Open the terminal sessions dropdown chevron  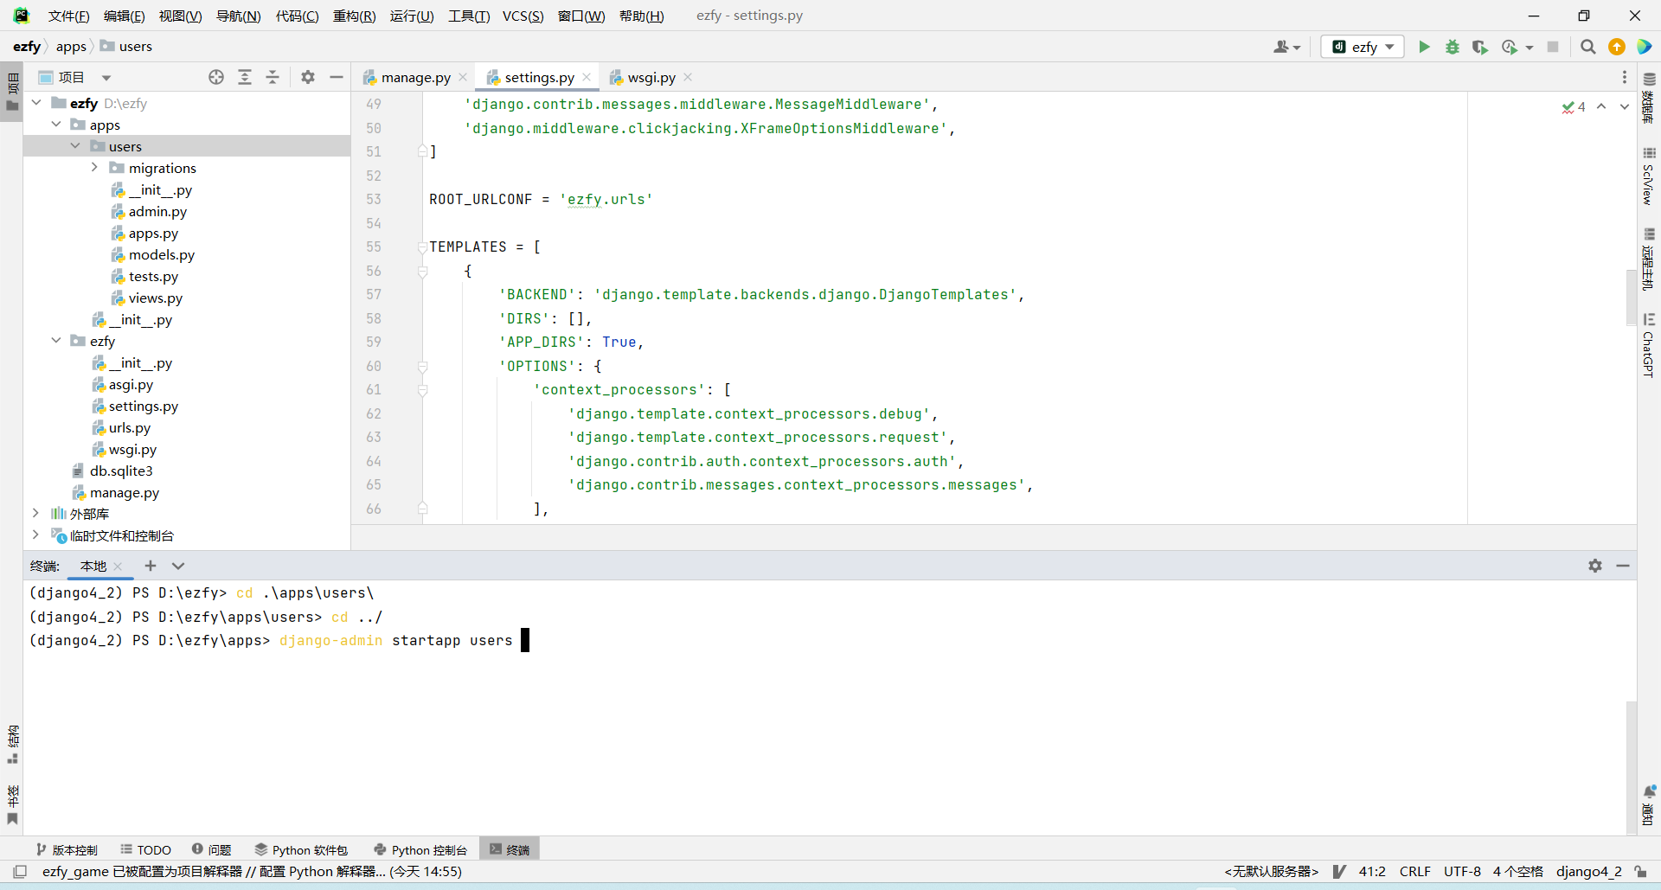pos(178,566)
